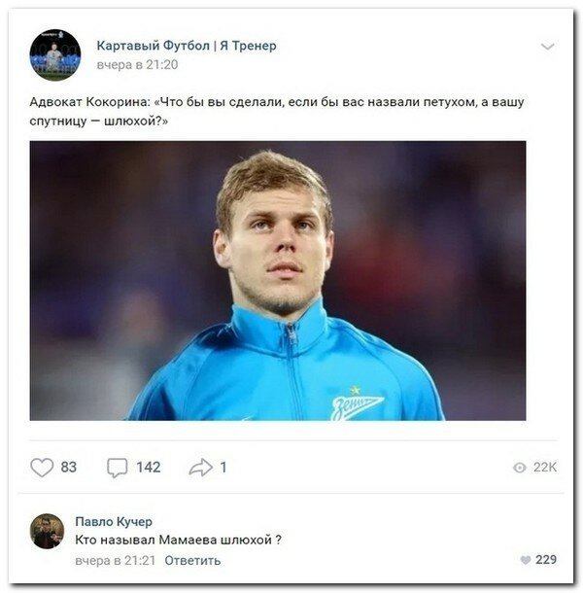Share the post using the arrow icon
This screenshot has height=593, width=583.
200,468
